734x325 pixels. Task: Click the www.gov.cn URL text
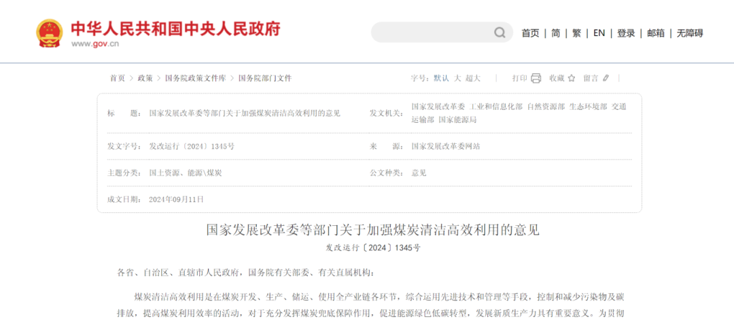click(95, 44)
